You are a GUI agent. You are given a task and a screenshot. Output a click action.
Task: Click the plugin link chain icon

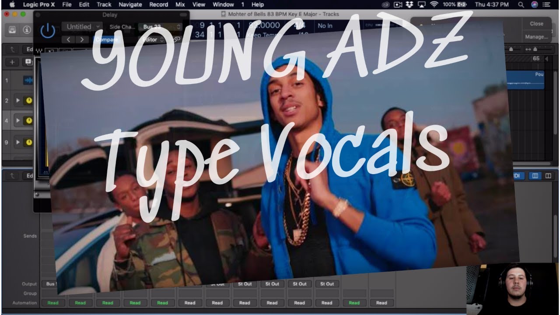point(177,39)
